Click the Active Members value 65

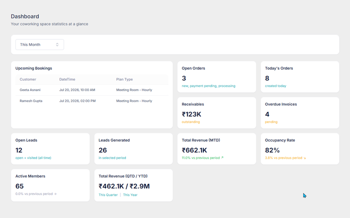point(19,186)
